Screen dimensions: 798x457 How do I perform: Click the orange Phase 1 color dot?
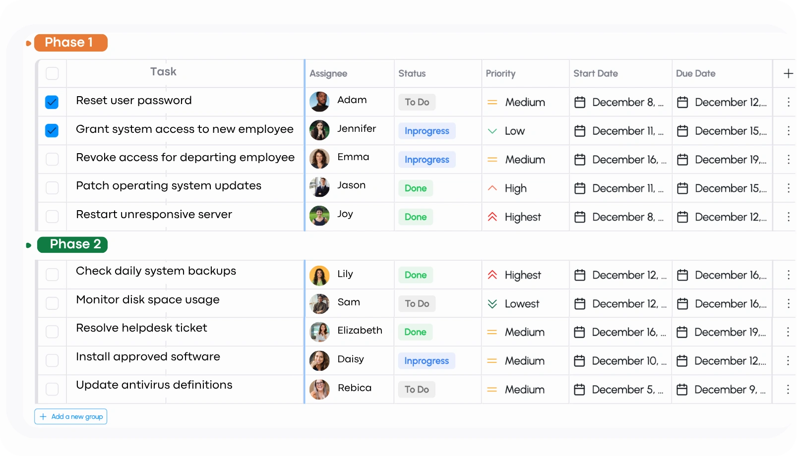[x=28, y=43]
